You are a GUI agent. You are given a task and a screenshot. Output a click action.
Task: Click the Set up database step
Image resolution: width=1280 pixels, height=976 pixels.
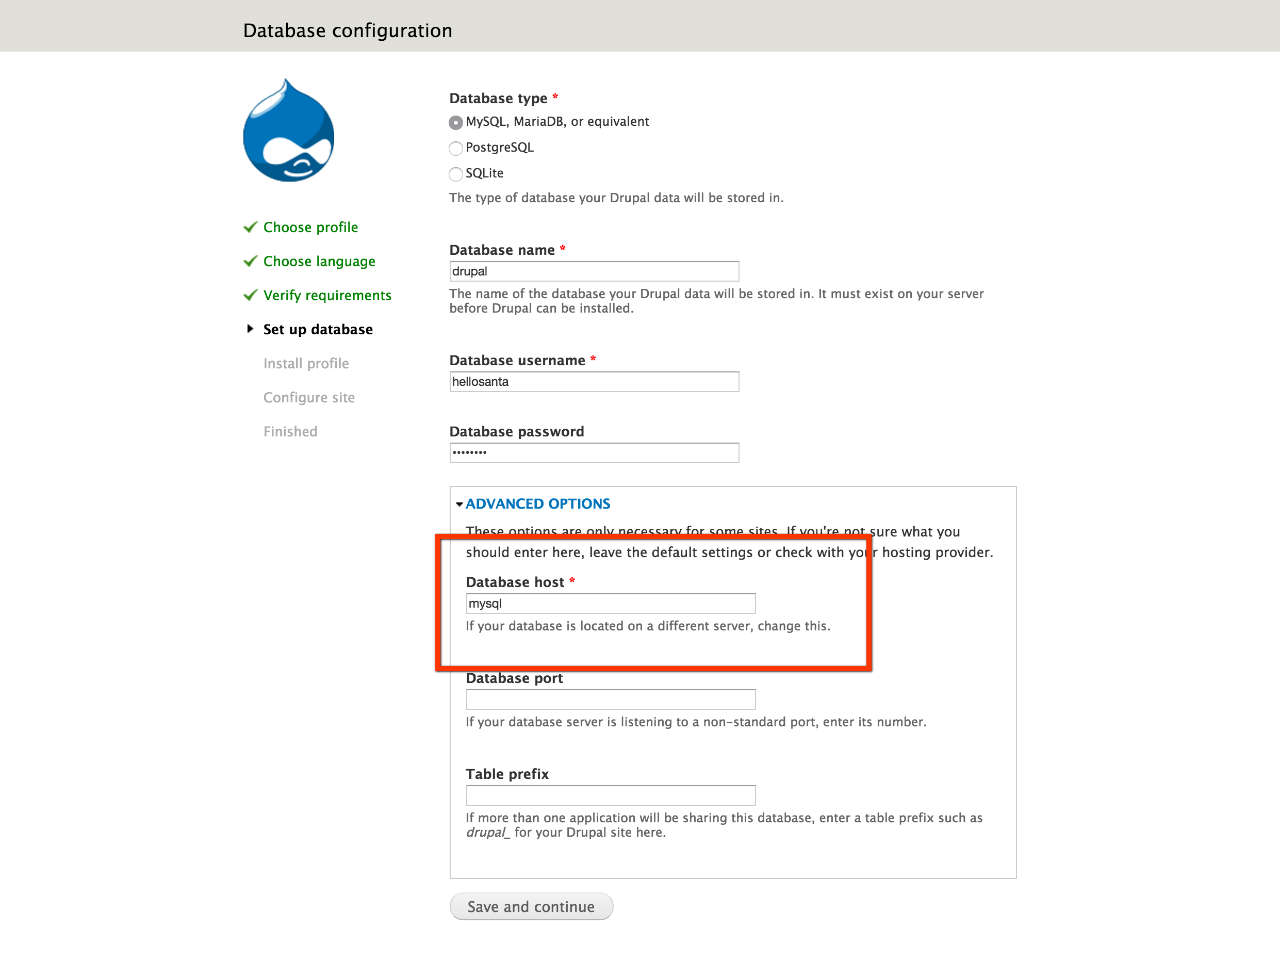[318, 330]
